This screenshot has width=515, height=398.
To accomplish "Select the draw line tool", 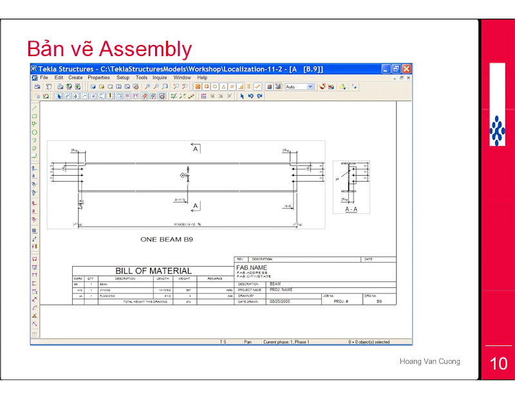I will [x=35, y=108].
